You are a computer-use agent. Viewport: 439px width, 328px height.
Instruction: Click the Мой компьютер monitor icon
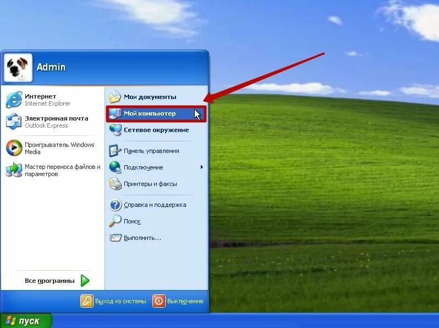(115, 113)
